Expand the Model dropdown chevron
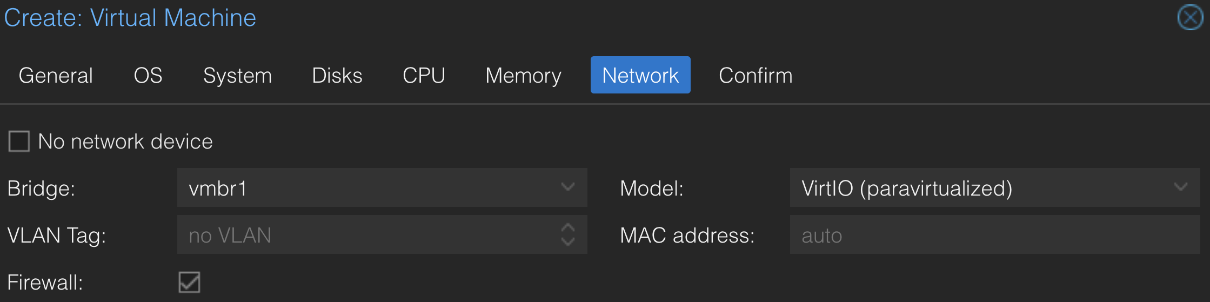 tap(1181, 187)
